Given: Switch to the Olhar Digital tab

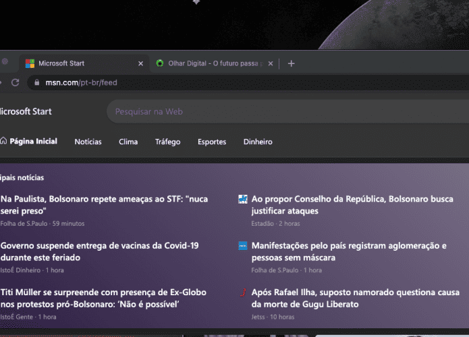Looking at the screenshot, I should (x=214, y=63).
